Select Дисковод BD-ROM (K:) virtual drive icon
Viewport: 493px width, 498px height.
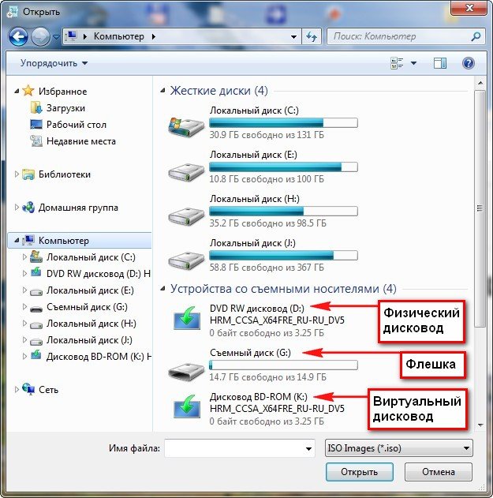[187, 407]
